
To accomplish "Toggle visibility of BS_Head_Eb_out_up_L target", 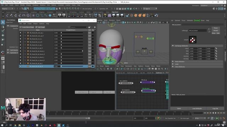I will [x=21, y=33].
